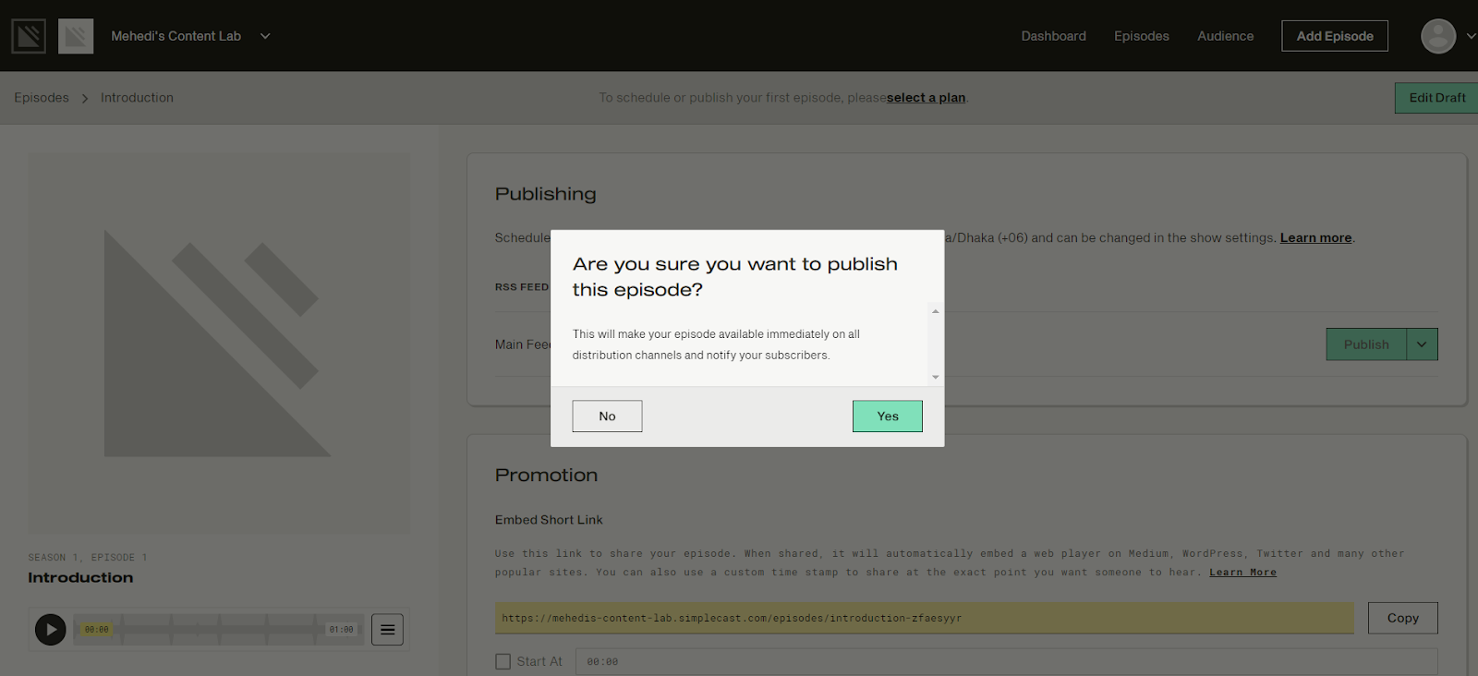Enable the Start At checkbox
The height and width of the screenshot is (676, 1478).
coord(503,662)
